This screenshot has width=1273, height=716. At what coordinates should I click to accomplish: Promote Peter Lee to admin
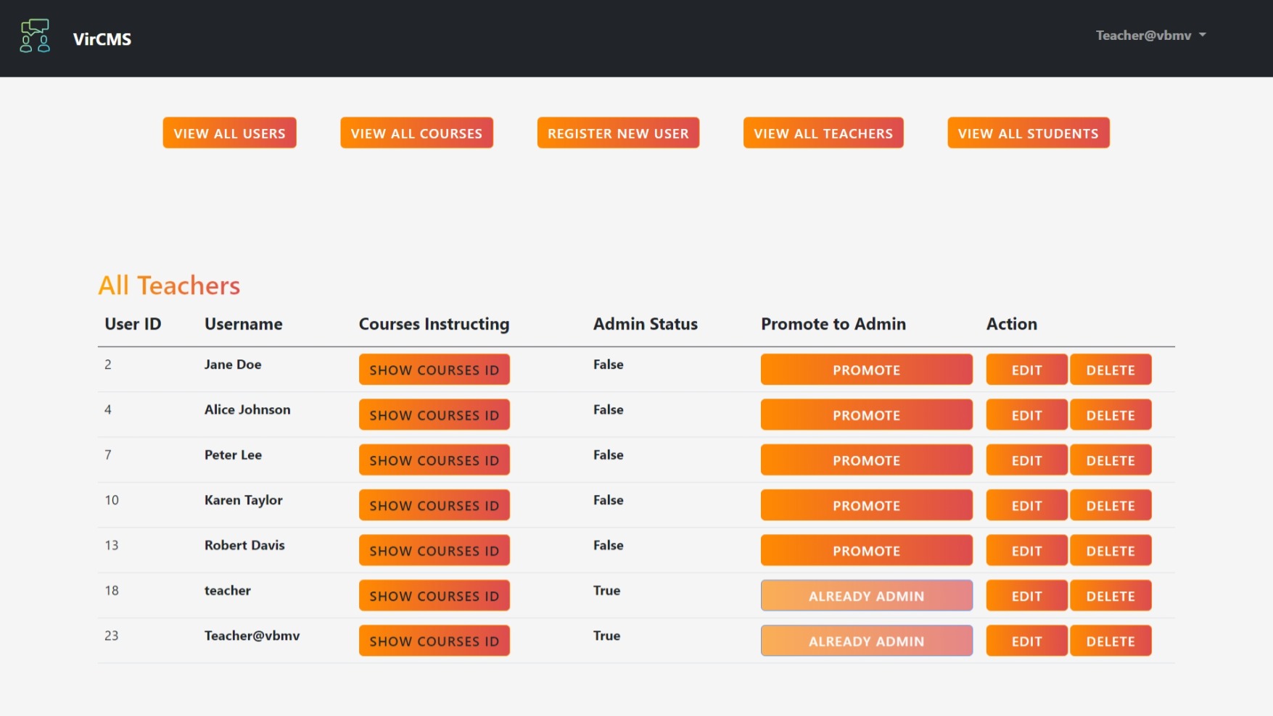tap(866, 459)
